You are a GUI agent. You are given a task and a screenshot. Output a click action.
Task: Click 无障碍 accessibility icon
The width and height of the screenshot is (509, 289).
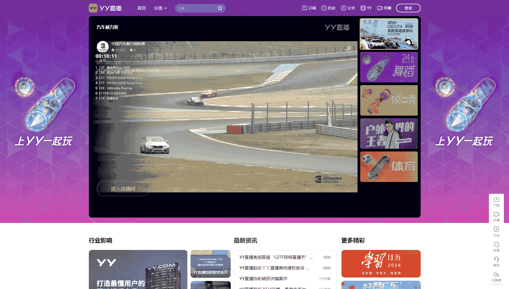point(496,274)
